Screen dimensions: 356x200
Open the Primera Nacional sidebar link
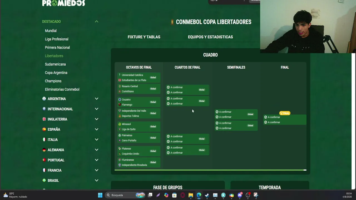57,47
